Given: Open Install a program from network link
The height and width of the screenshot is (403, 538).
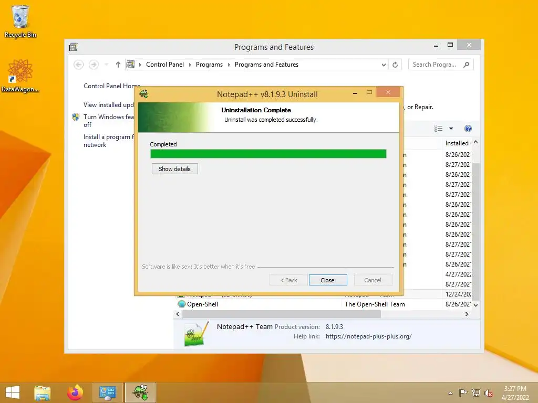Looking at the screenshot, I should (108, 141).
